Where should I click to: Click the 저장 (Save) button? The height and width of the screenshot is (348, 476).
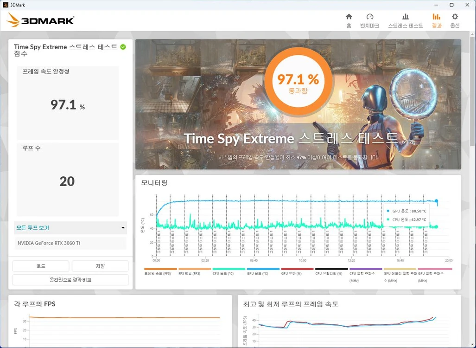pos(100,266)
